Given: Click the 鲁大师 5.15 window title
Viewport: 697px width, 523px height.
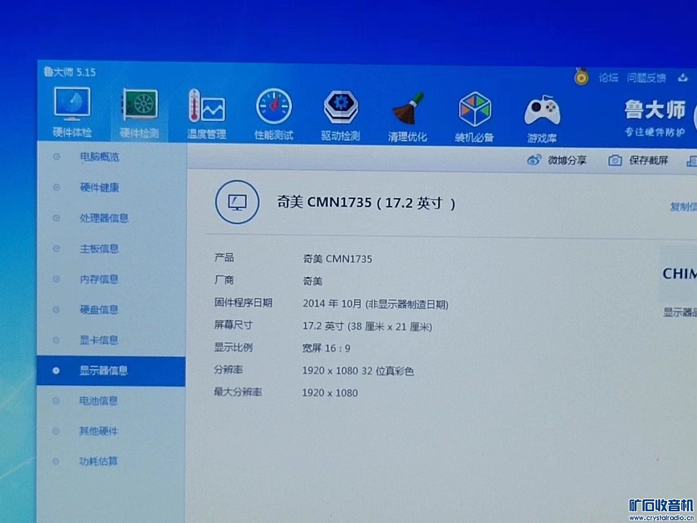Looking at the screenshot, I should point(70,72).
